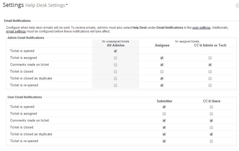Viewport: 239px width, 151px height.
Task: Open the user settings link
Action: (x=201, y=28)
